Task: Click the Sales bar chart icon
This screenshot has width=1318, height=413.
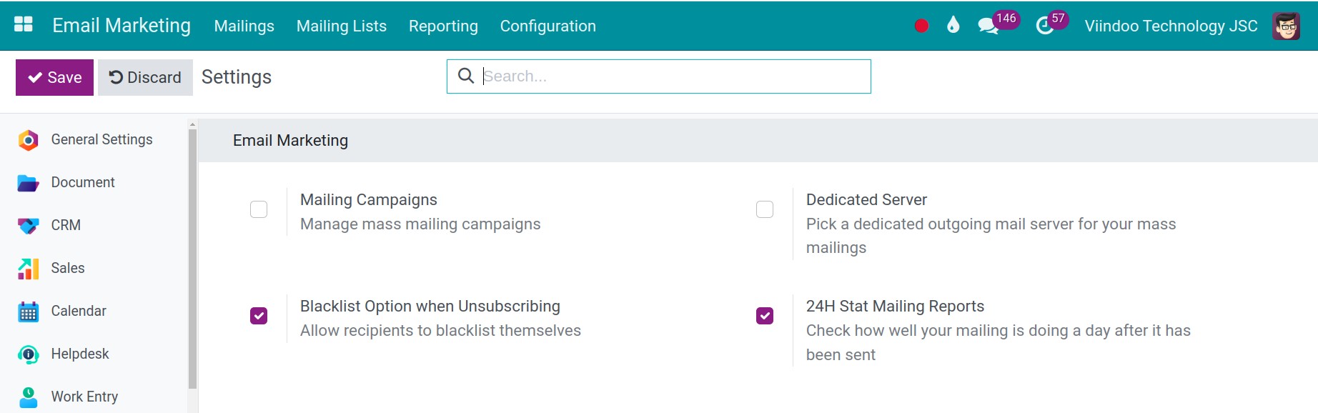Action: [28, 269]
